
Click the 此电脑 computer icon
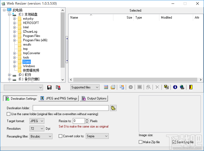(x=9, y=10)
